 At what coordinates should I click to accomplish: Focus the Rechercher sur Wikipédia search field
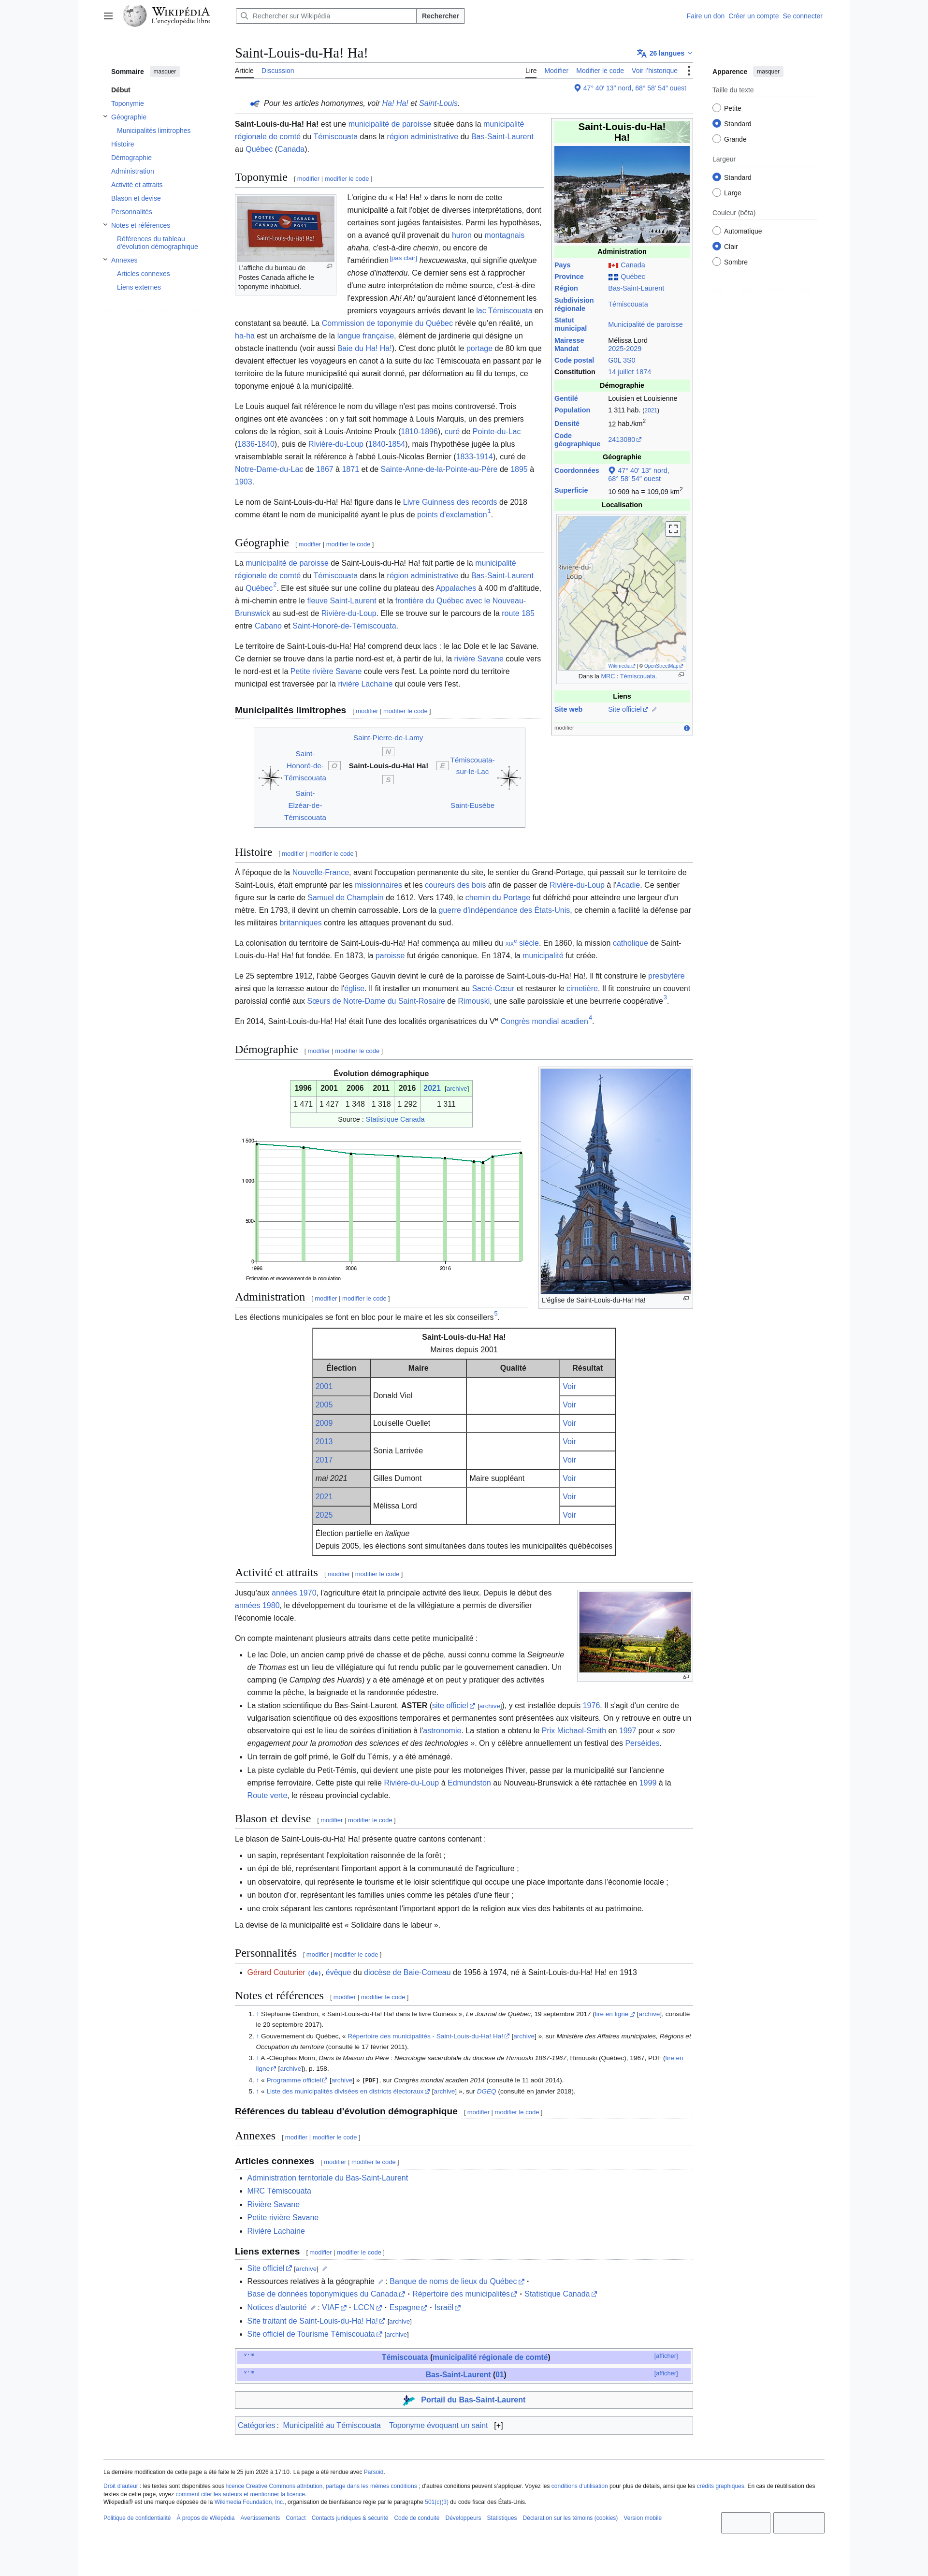[326, 16]
